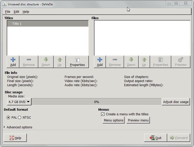Move file Up in Files panel

pos(144,62)
